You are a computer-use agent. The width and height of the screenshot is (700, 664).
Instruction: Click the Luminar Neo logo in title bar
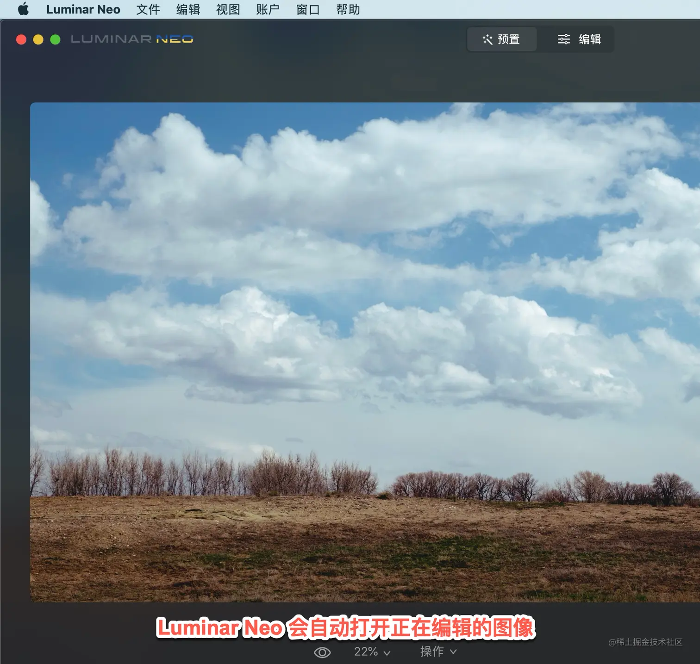pyautogui.click(x=132, y=39)
